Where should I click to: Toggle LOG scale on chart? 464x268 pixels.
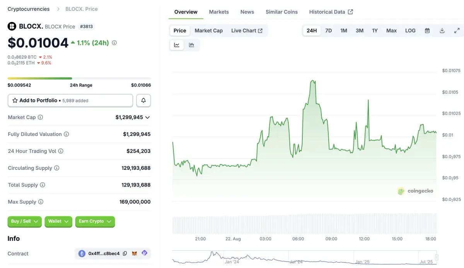(410, 31)
